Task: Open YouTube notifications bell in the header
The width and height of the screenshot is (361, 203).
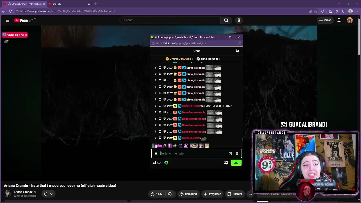Action: coord(339,20)
